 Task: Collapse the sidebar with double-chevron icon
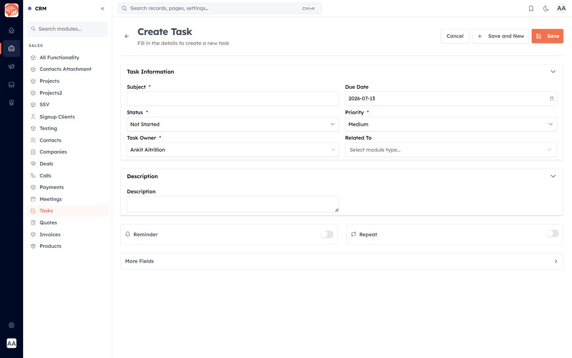(102, 8)
